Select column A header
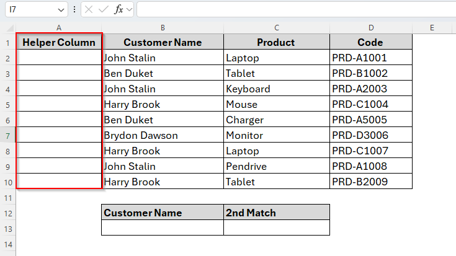Image resolution: width=456 pixels, height=256 pixels. click(59, 28)
